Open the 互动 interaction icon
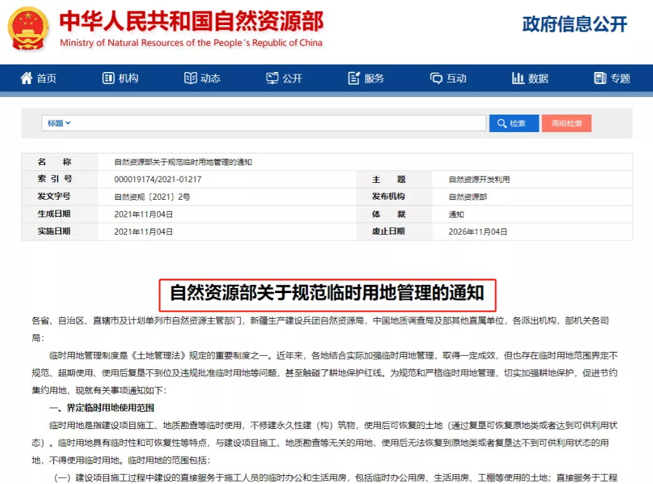This screenshot has height=484, width=653. pos(435,78)
